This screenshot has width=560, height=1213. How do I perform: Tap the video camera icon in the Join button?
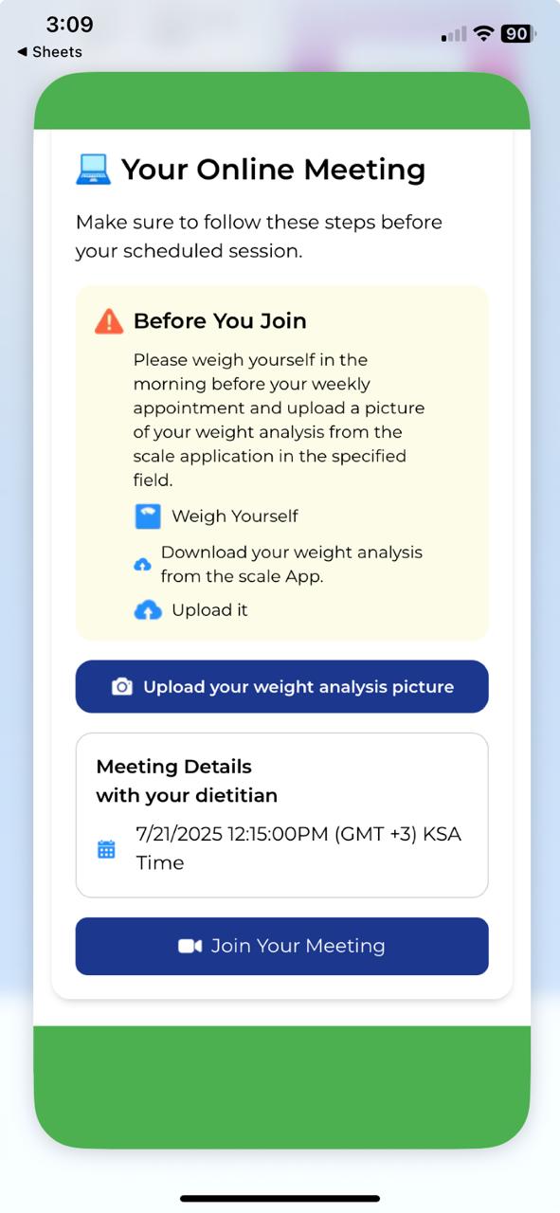point(190,946)
